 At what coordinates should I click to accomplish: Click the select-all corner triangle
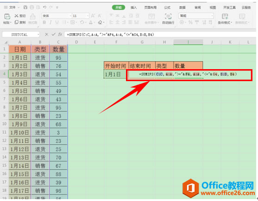pyautogui.click(x=6, y=42)
